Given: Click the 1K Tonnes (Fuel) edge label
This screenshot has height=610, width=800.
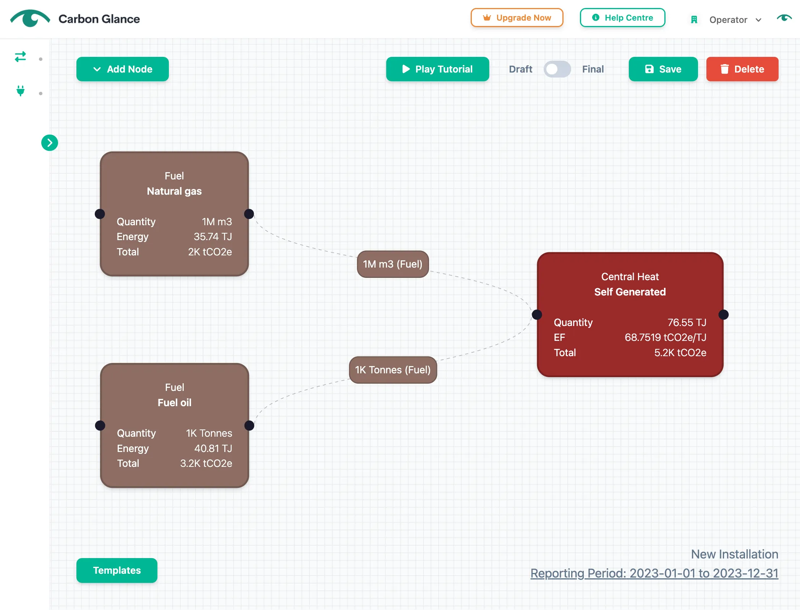Looking at the screenshot, I should click(x=393, y=370).
